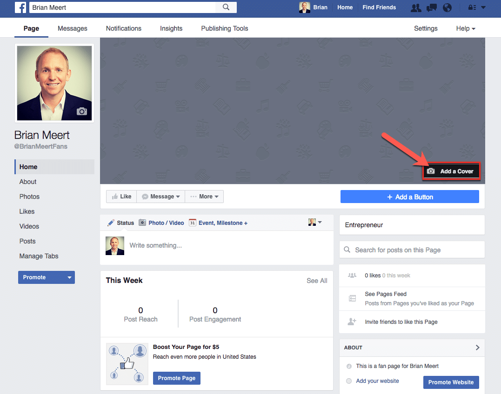Click the Boost Your Page illustration
The height and width of the screenshot is (394, 501).
127,364
